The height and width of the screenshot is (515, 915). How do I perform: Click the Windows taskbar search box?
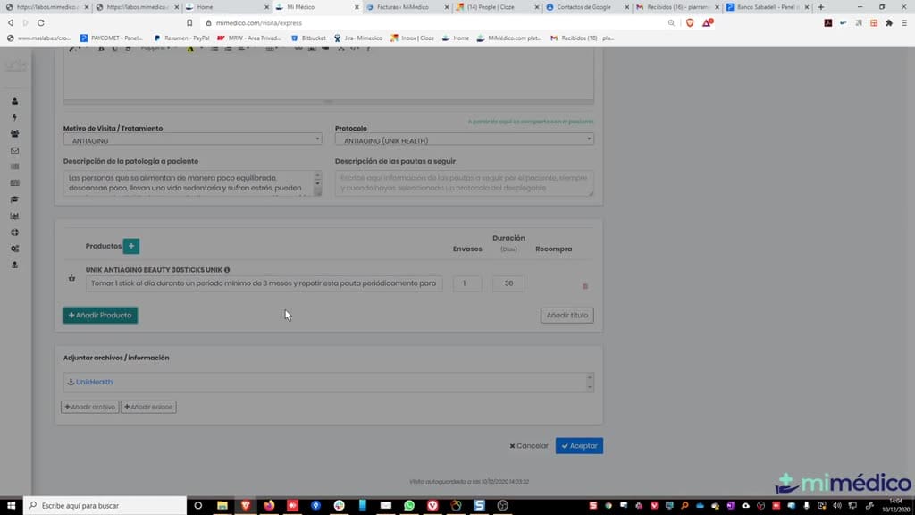click(x=105, y=505)
